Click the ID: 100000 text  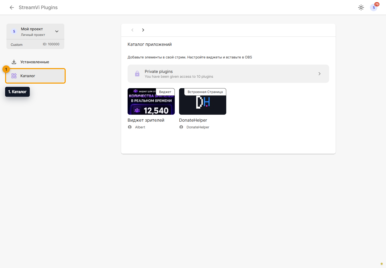(51, 44)
